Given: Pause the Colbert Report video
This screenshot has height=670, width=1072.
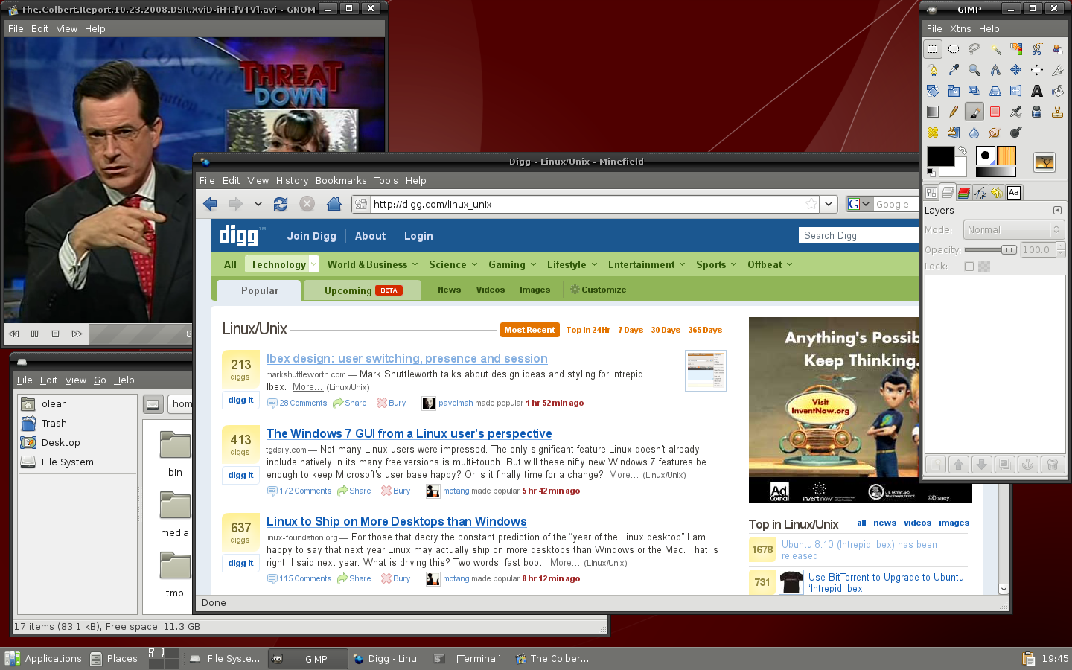Looking at the screenshot, I should (35, 334).
